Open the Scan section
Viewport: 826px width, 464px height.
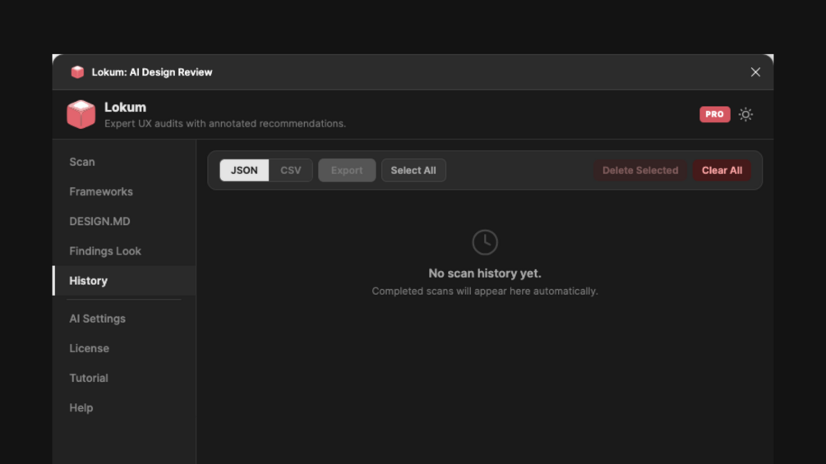124,162
